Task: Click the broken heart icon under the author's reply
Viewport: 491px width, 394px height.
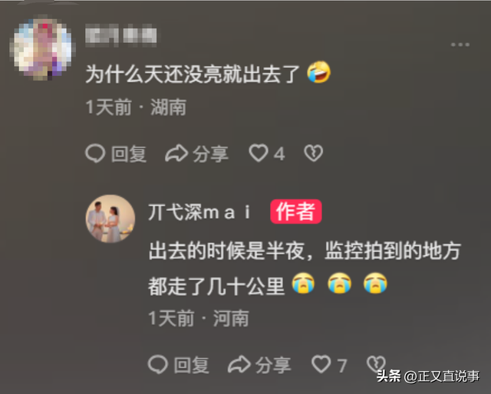Action: pyautogui.click(x=376, y=364)
